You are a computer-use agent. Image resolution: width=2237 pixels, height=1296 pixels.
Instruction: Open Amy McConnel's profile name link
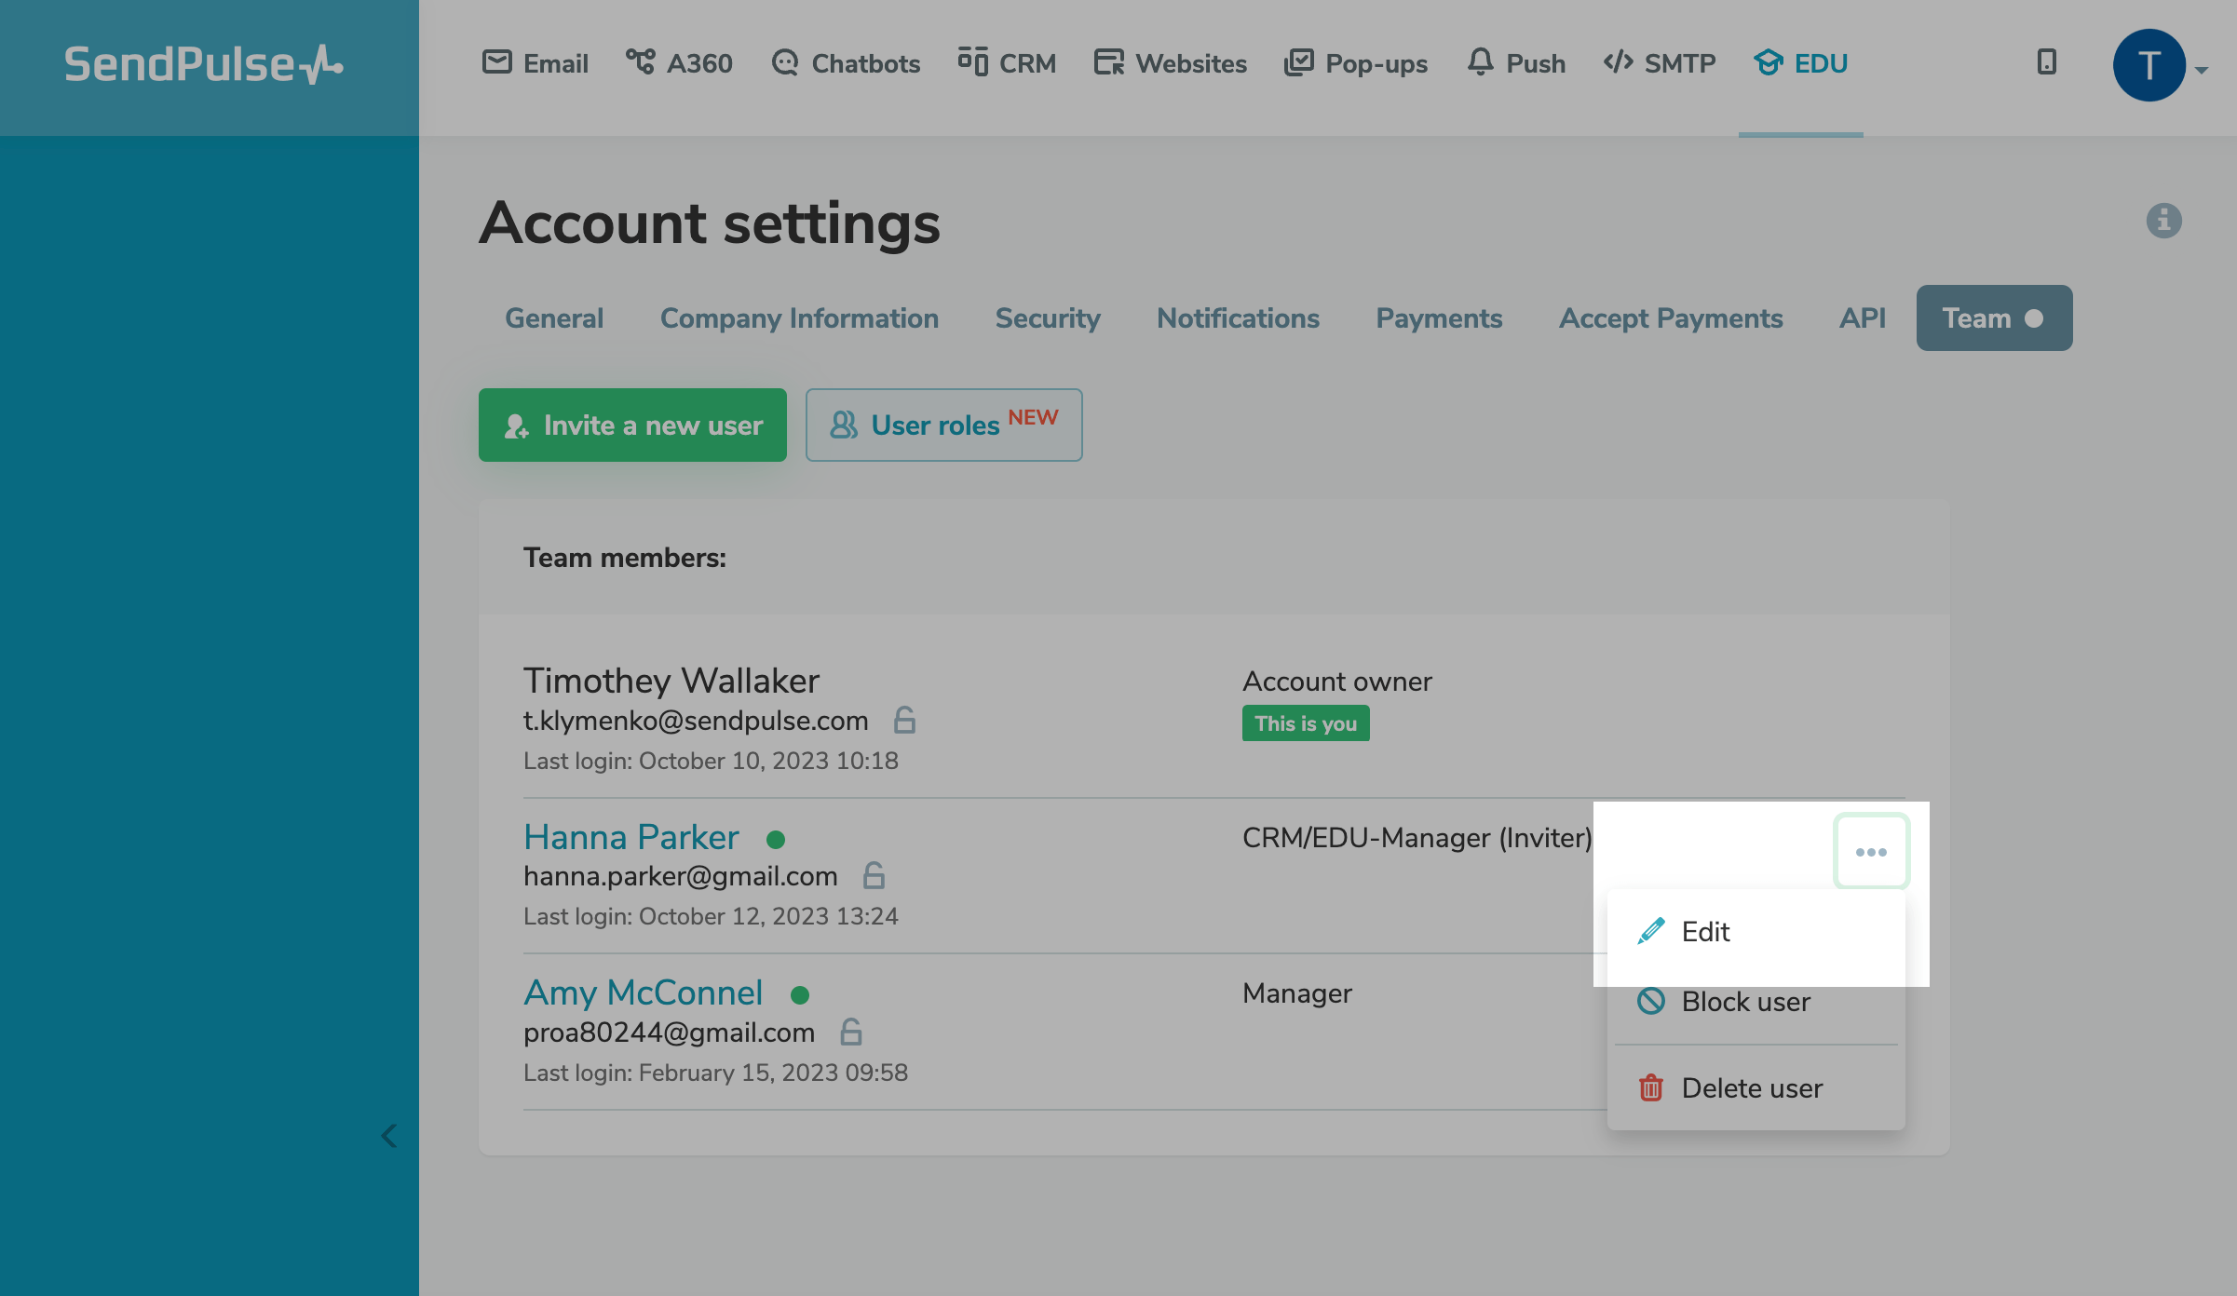point(643,993)
